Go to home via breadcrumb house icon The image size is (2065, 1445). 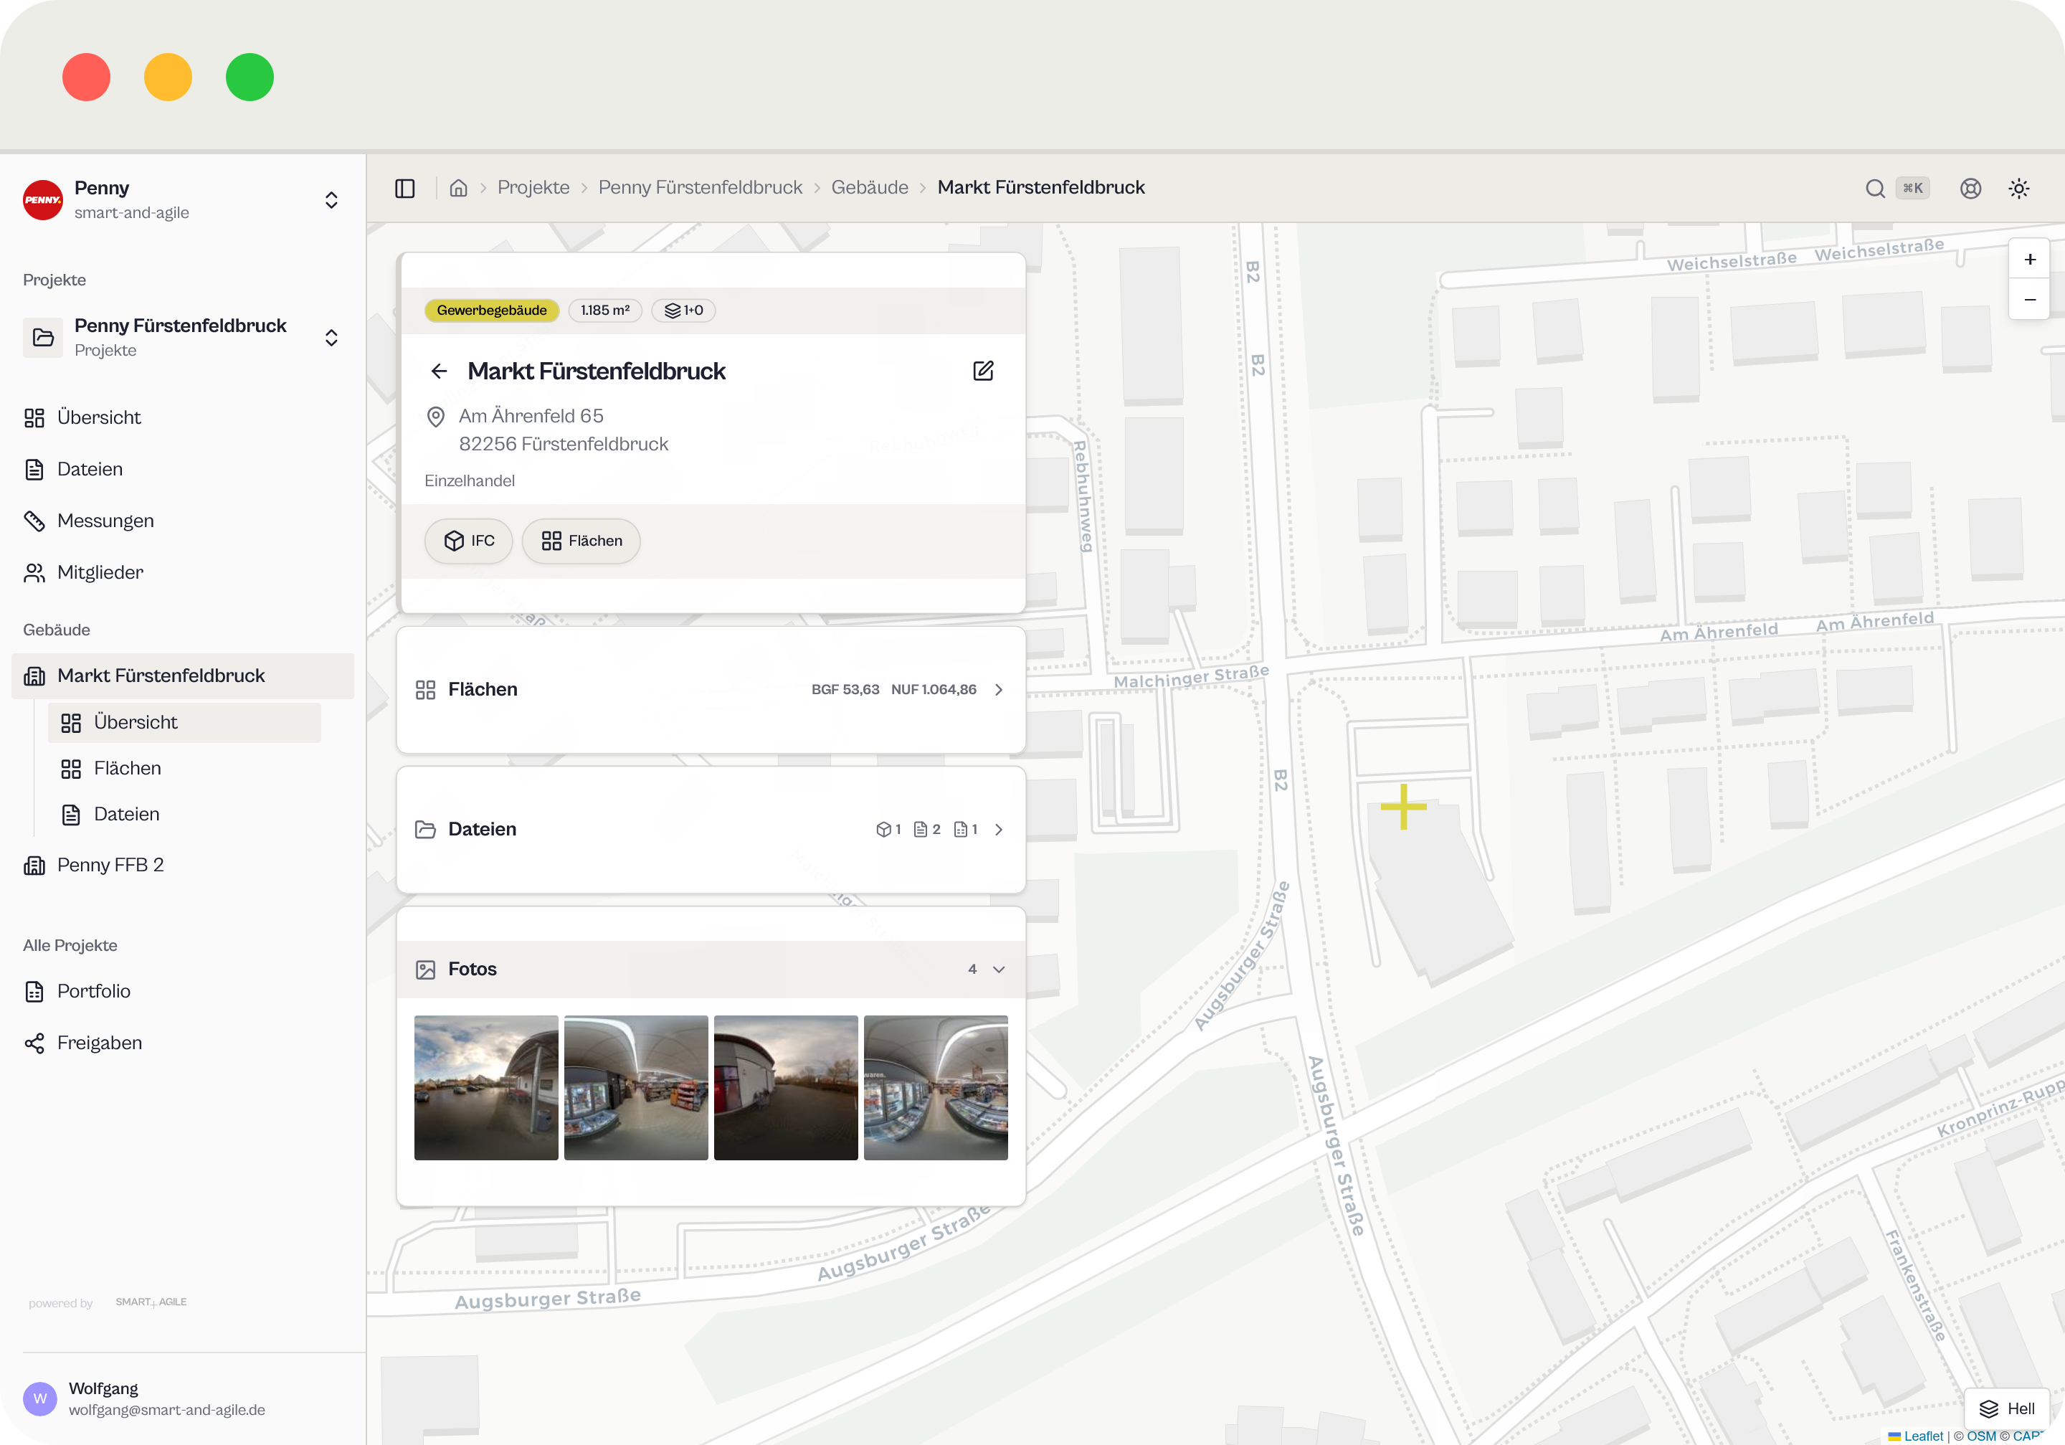click(459, 188)
